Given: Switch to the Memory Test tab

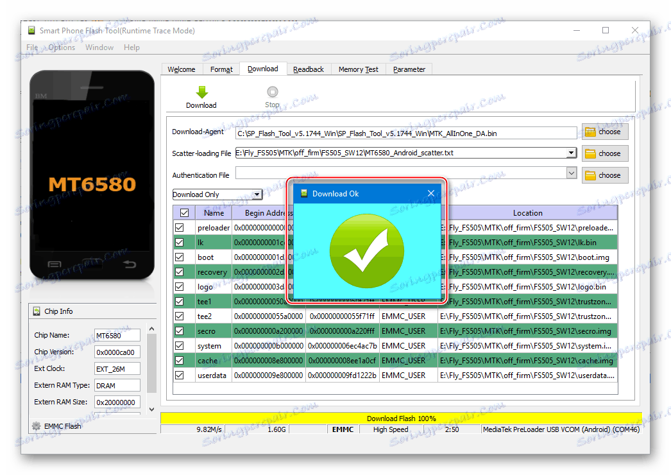Looking at the screenshot, I should [359, 69].
